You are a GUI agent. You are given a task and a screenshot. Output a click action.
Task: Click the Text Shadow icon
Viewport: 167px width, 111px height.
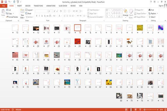[45, 16]
